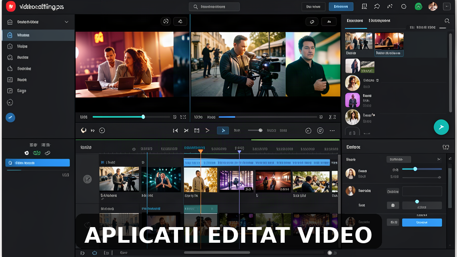This screenshot has width=457, height=257.
Task: Click the teal round send-arrow button
Action: tap(441, 127)
